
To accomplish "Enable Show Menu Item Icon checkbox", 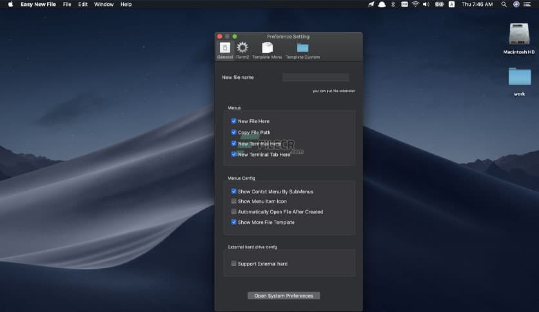I will [x=234, y=201].
